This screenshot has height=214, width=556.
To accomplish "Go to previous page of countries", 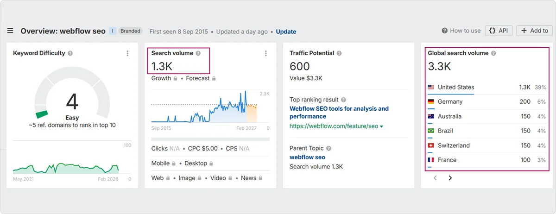I will point(435,178).
